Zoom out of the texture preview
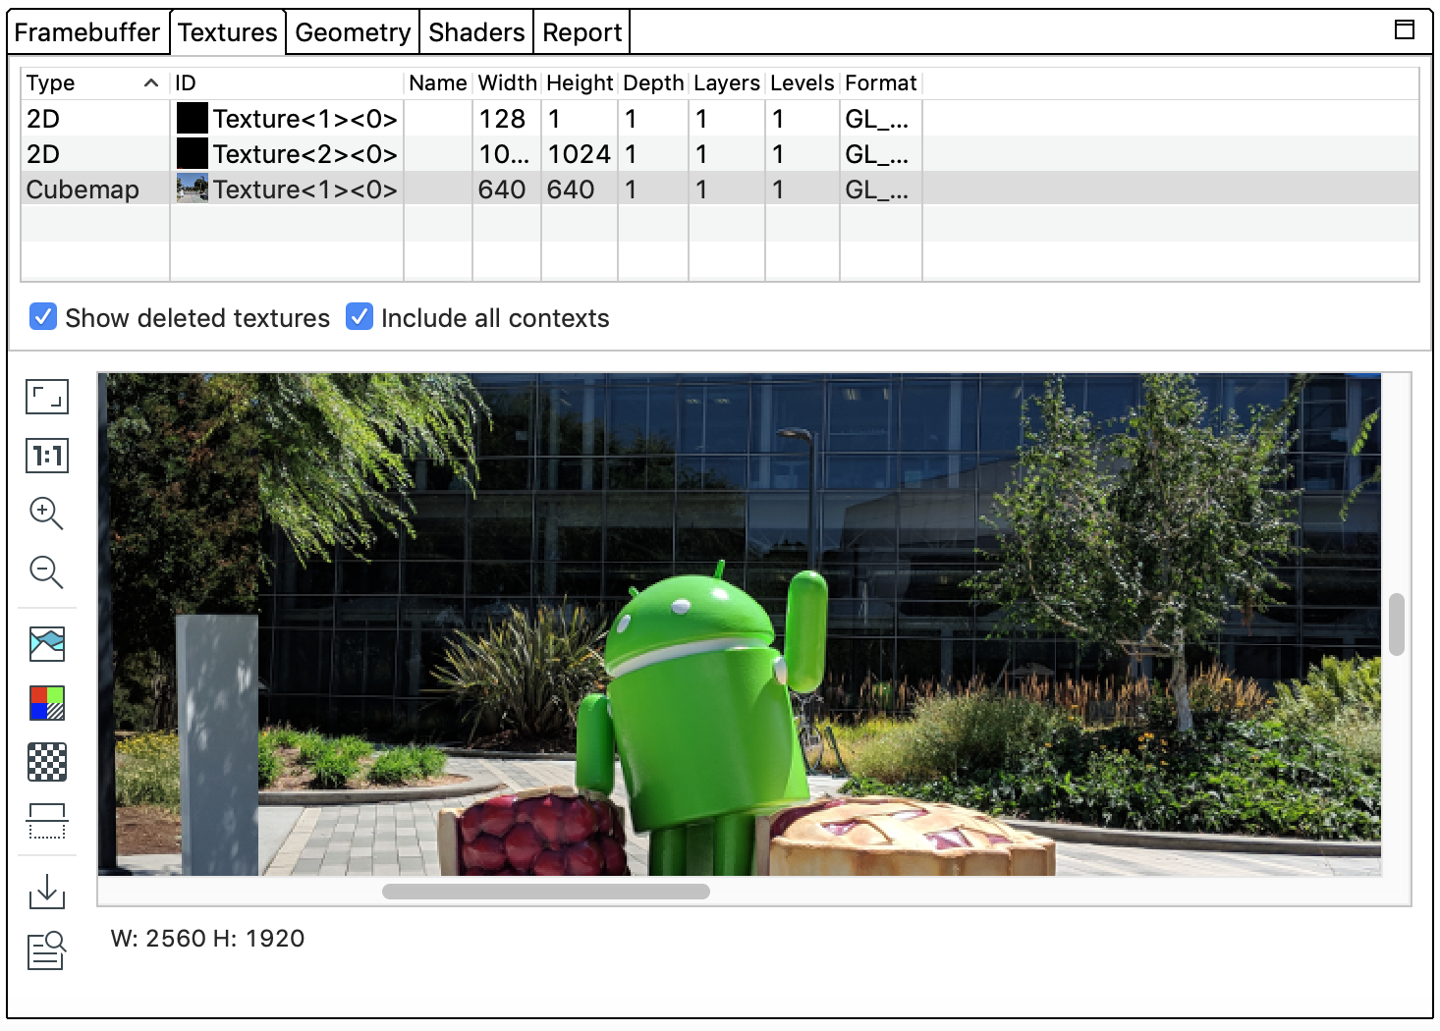The height and width of the screenshot is (1031, 1440). tap(46, 572)
